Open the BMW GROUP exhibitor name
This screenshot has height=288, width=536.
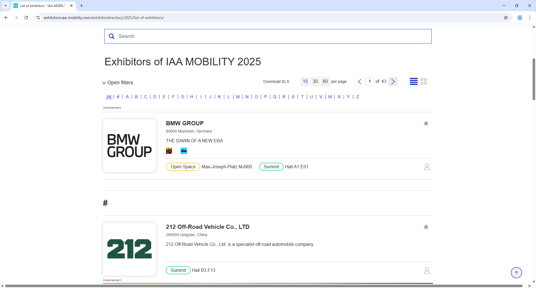[x=185, y=123]
